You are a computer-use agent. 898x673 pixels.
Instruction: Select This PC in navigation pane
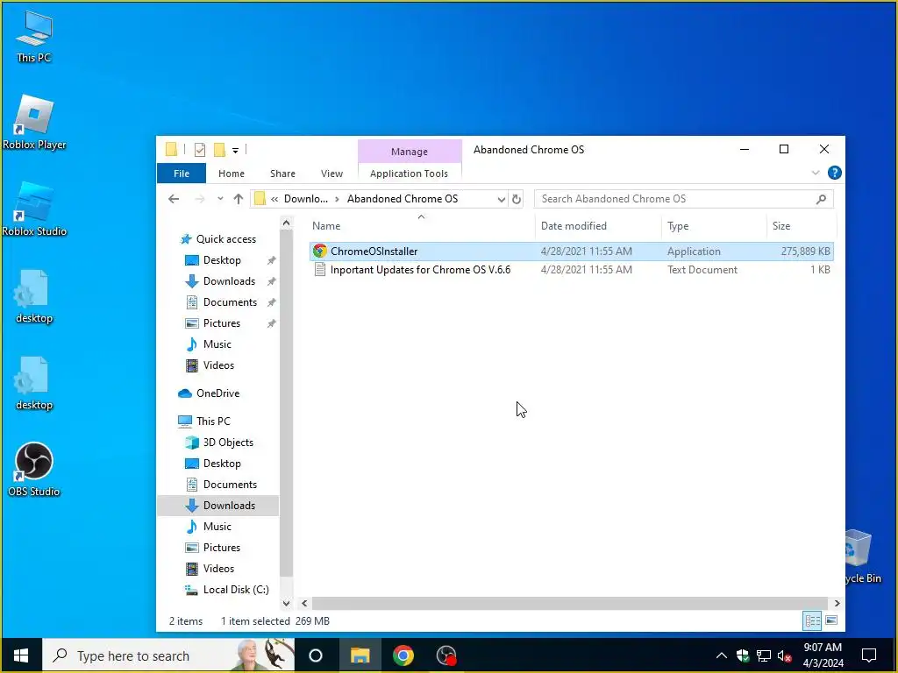(x=204, y=422)
